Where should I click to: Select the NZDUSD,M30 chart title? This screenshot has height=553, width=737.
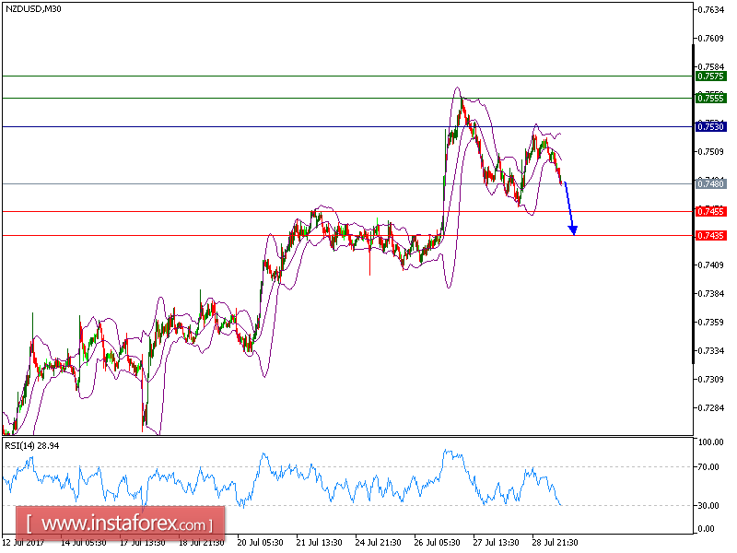pyautogui.click(x=34, y=11)
